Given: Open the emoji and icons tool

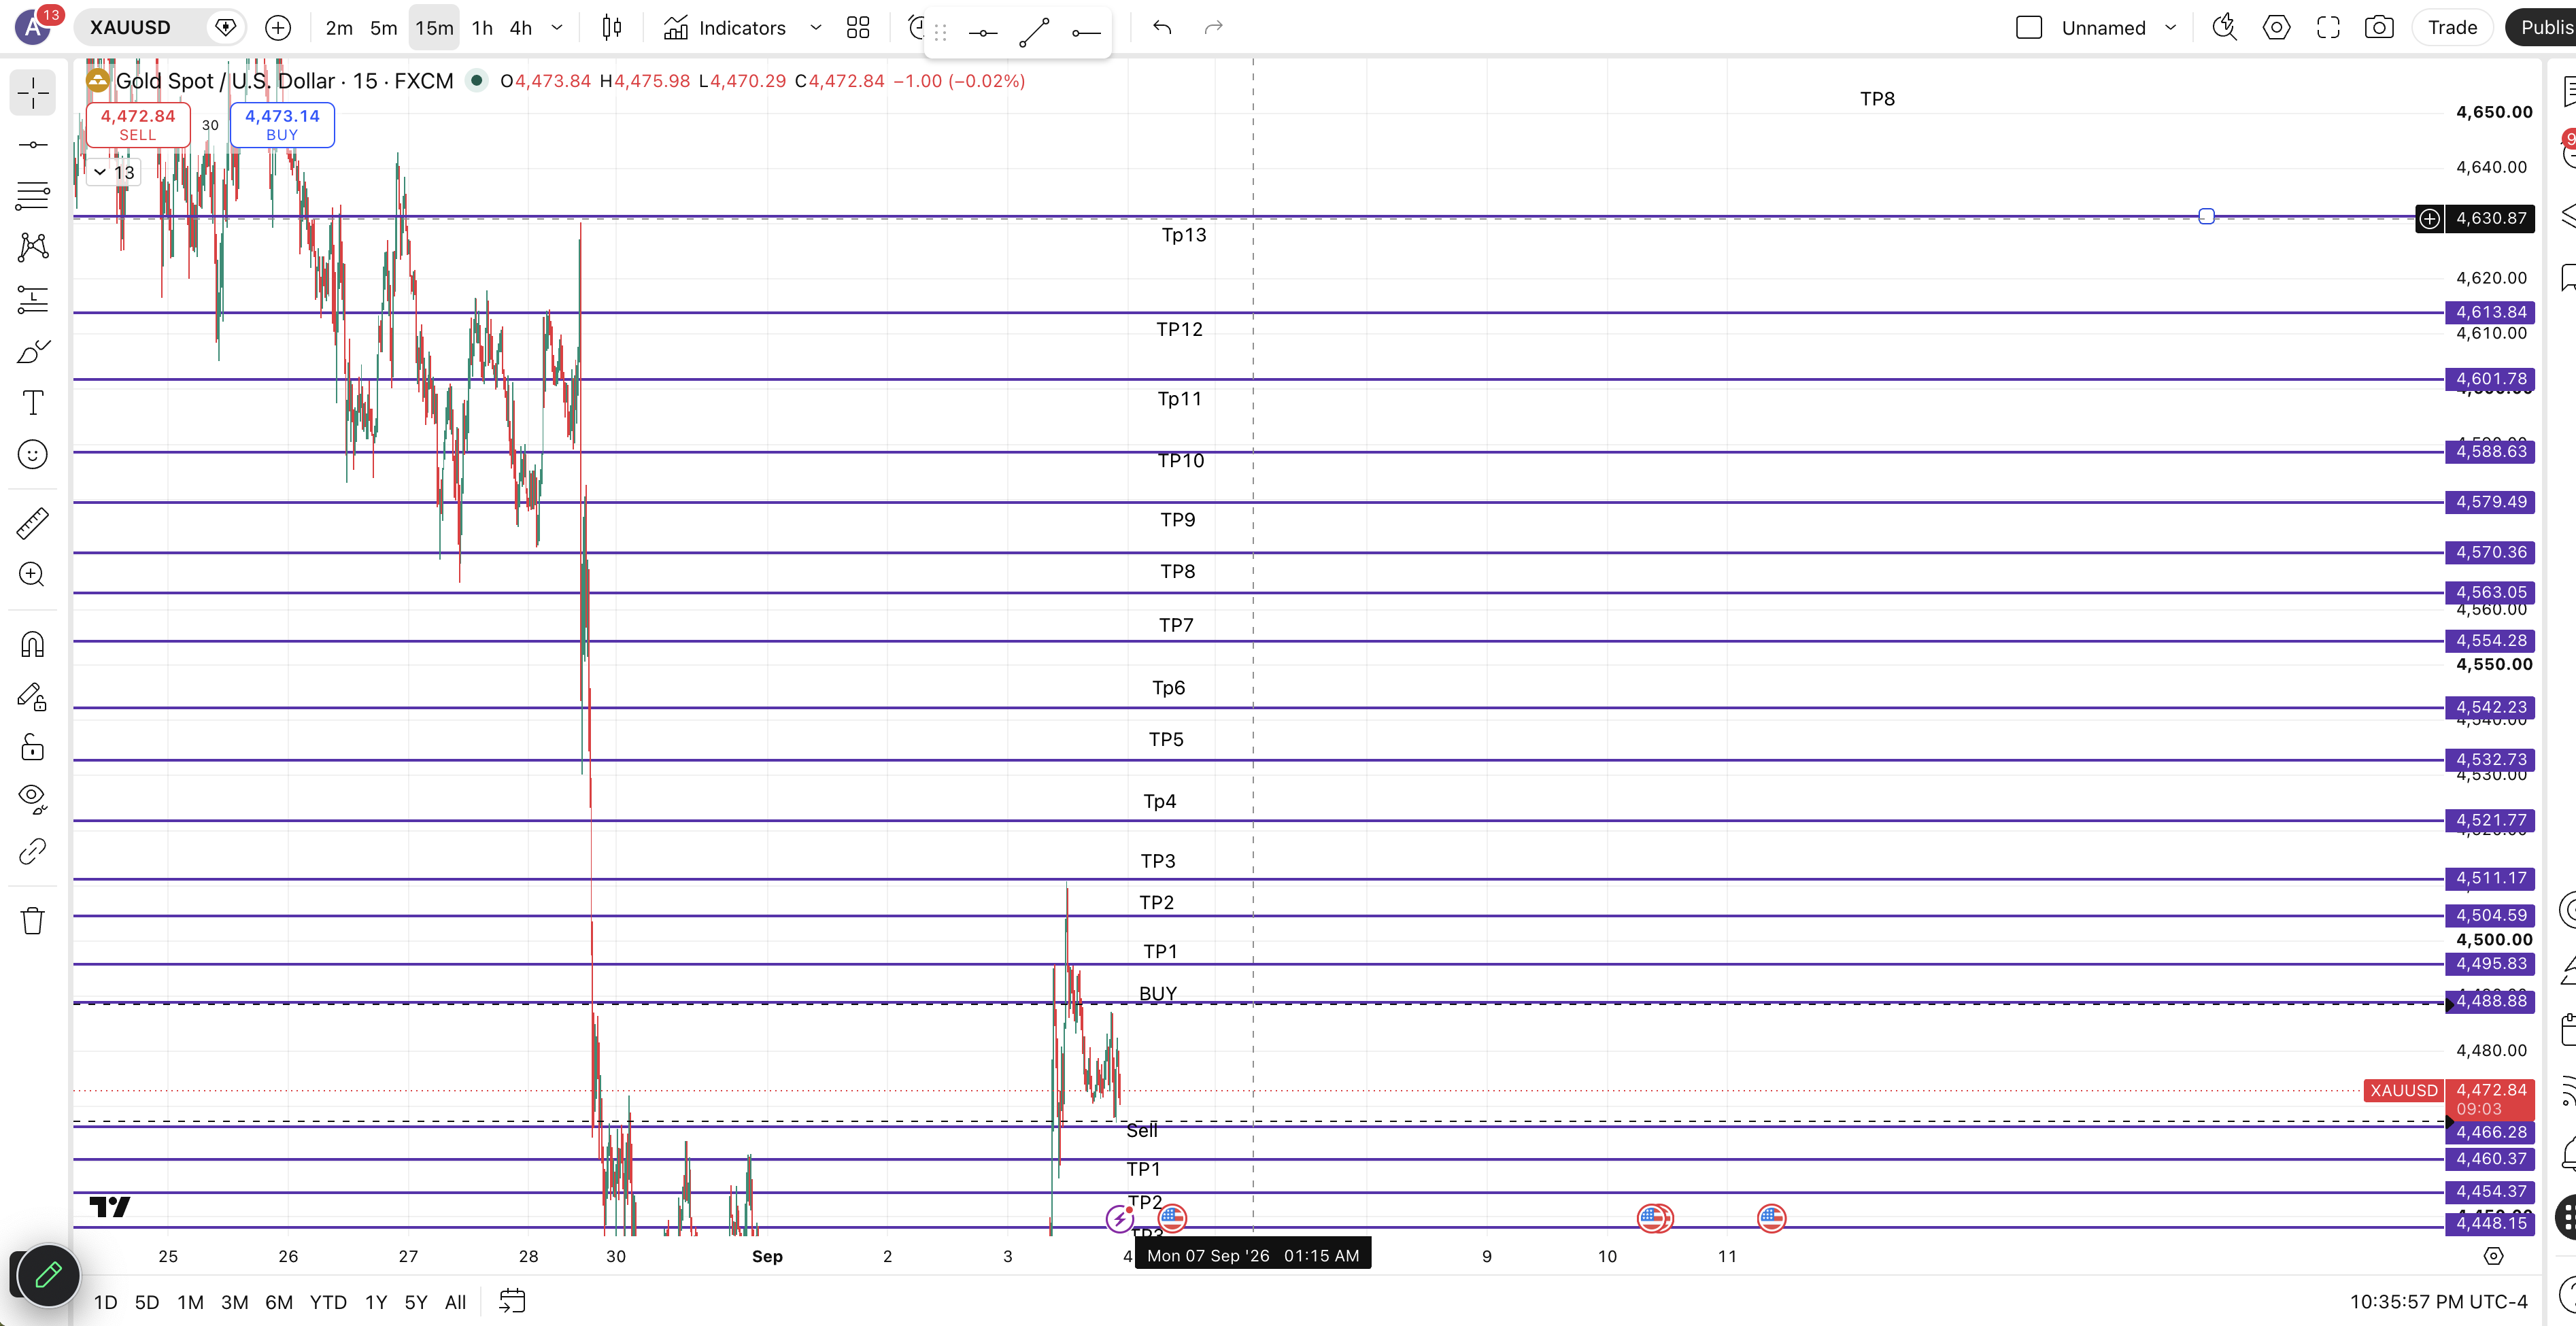Looking at the screenshot, I should point(32,455).
